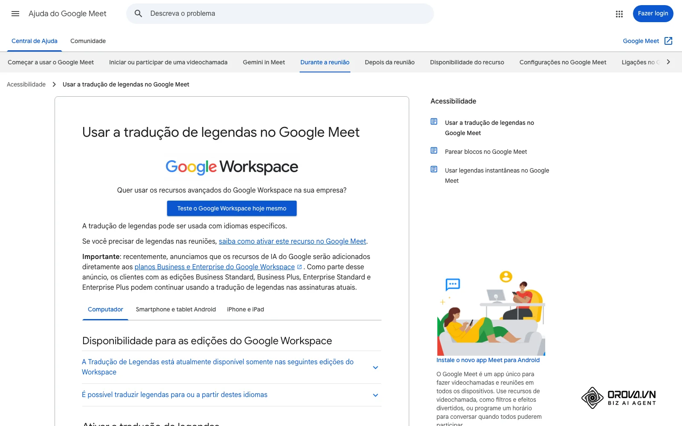Click the Google Workspace logo

tap(232, 167)
